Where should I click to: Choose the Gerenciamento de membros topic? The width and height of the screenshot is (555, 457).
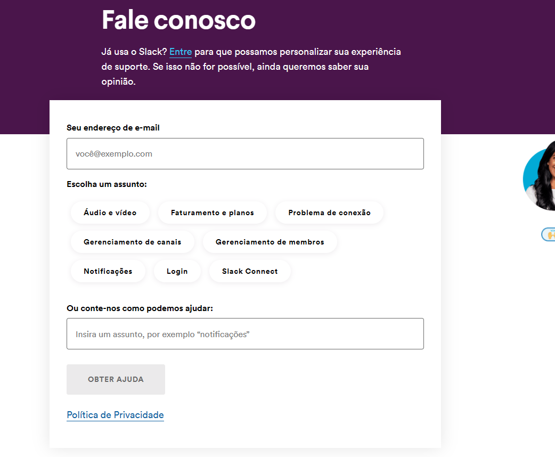click(x=270, y=242)
